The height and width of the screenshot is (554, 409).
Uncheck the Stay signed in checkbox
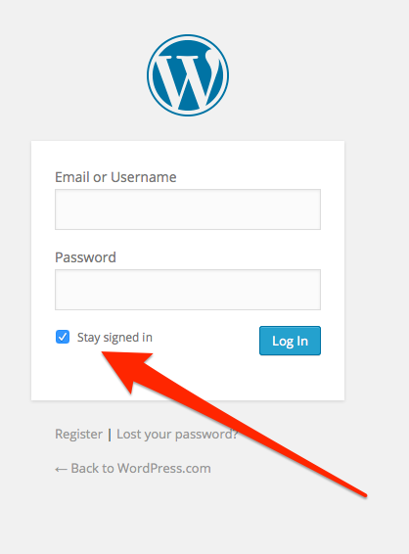63,337
